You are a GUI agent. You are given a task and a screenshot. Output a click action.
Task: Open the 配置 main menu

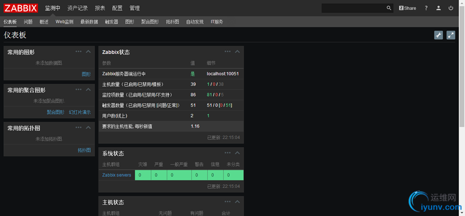pos(117,8)
